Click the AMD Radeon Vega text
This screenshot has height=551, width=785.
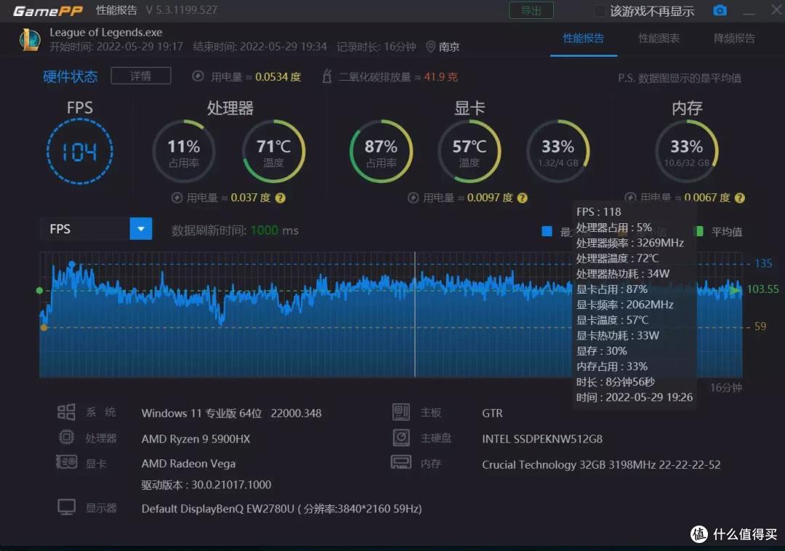[x=188, y=464]
